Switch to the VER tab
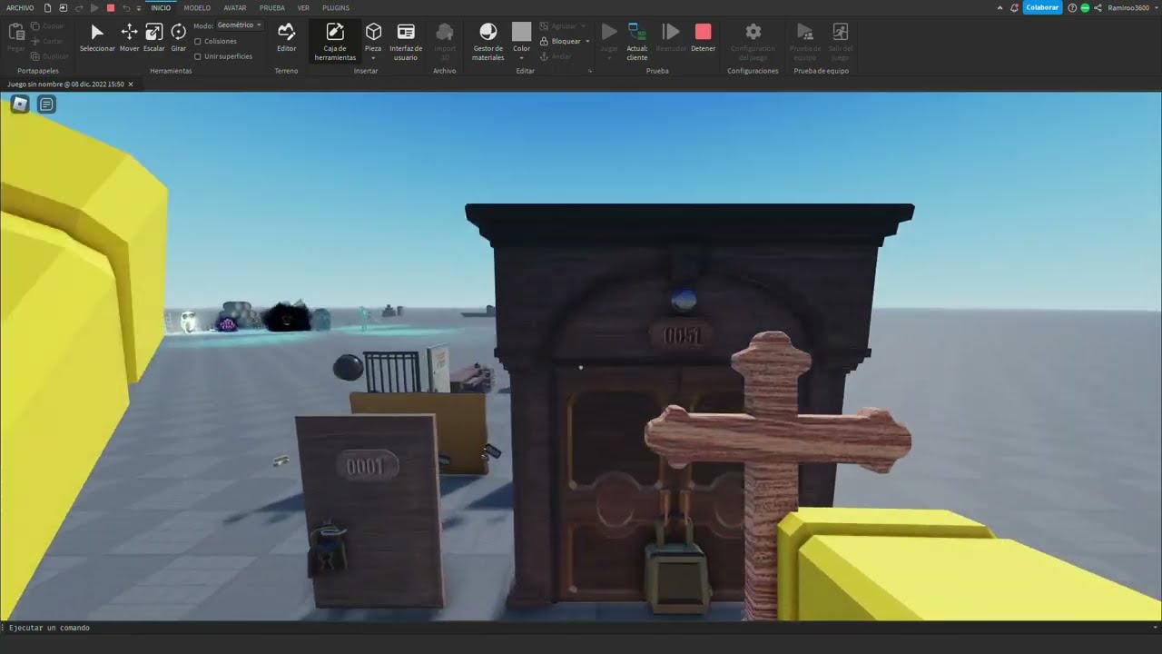The width and height of the screenshot is (1162, 654). click(x=303, y=7)
